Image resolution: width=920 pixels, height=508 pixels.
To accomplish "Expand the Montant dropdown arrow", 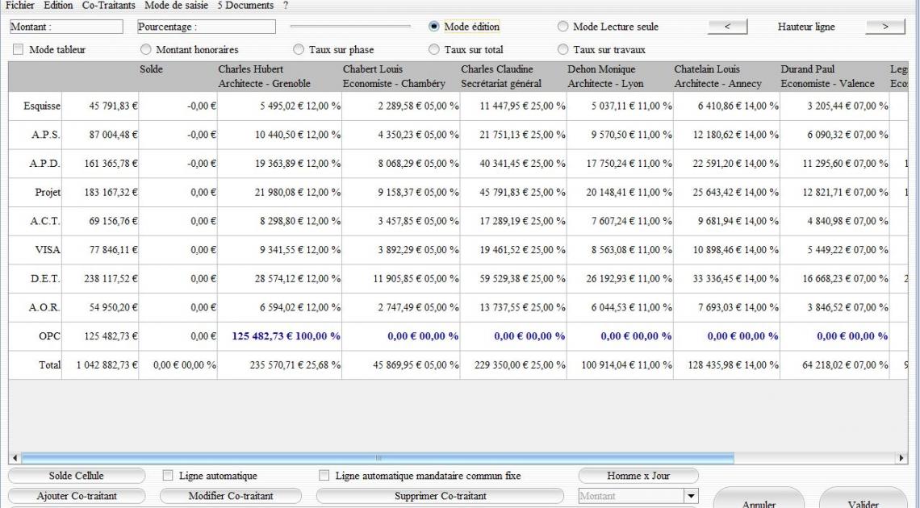I will [692, 496].
